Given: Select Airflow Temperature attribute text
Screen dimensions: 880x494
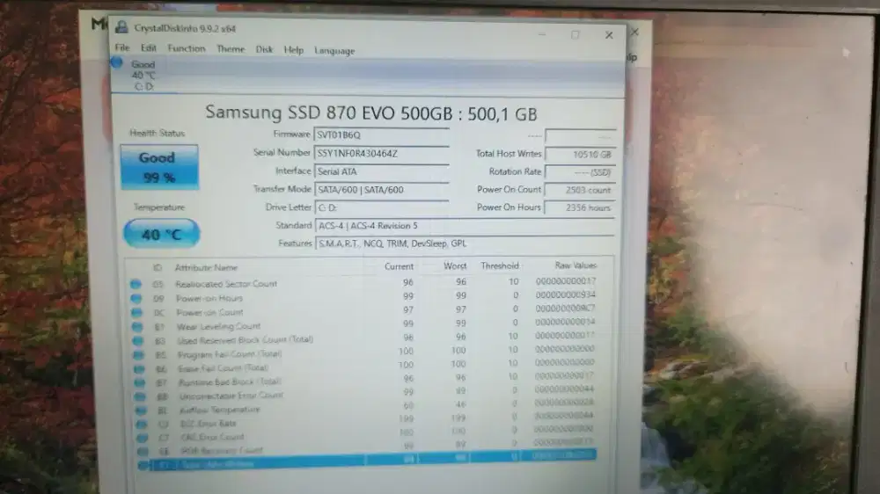Looking at the screenshot, I should [x=220, y=410].
